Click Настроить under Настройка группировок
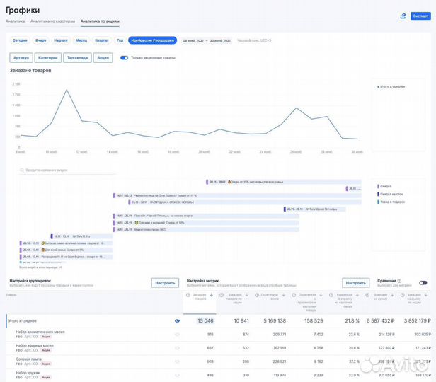This screenshot has width=436, height=382. tap(165, 283)
